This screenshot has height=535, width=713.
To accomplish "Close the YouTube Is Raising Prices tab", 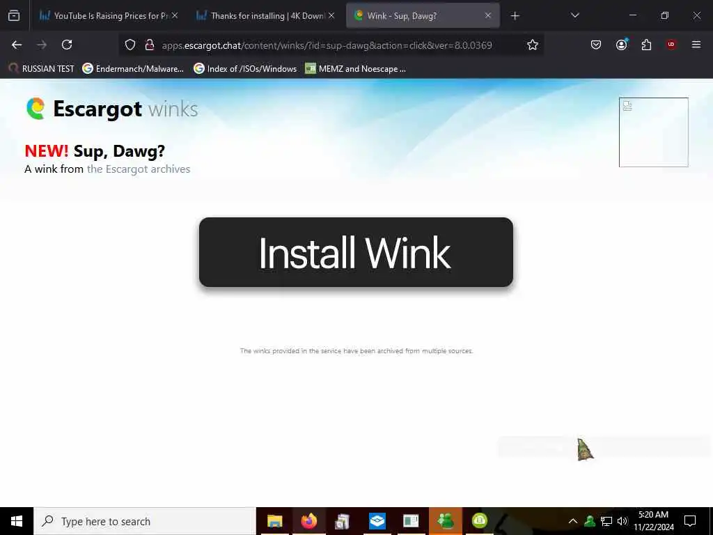I will 175,16.
